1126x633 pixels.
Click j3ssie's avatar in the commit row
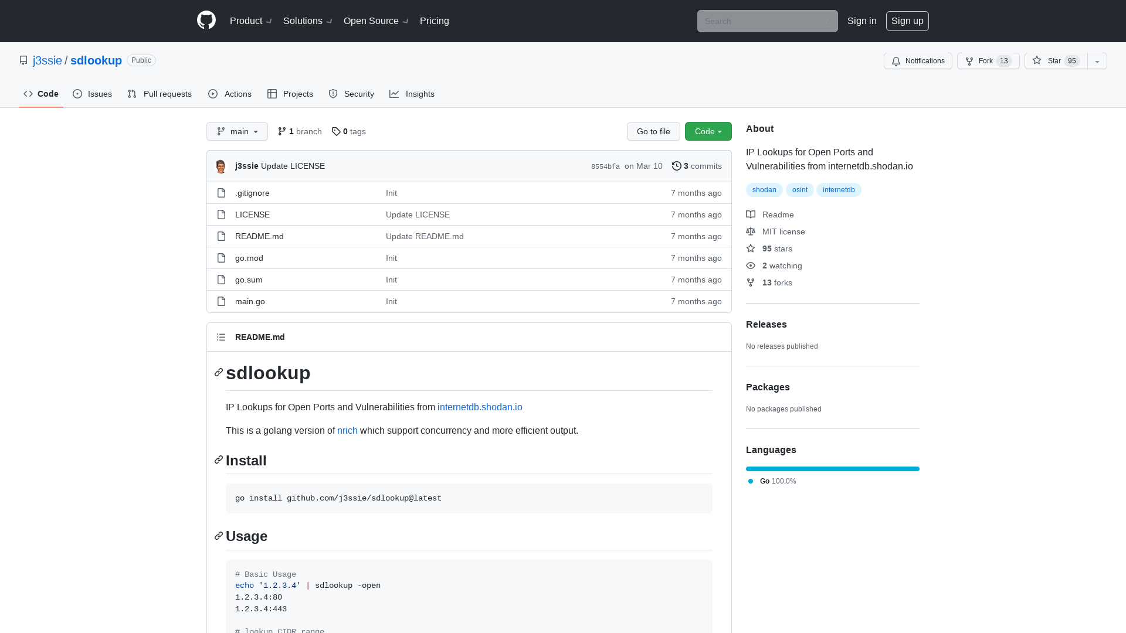coord(221,166)
